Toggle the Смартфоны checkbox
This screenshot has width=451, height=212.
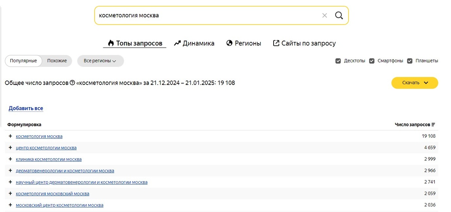[372, 61]
